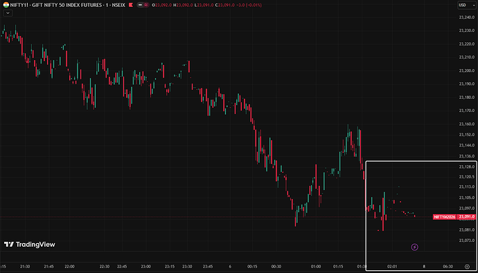Click the NIFTYM2026 contract label
Screen dimensions: 478x273
click(x=445, y=217)
